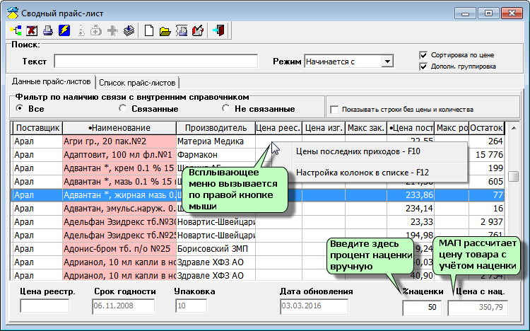Click the '%наценки' input field

coord(422,308)
